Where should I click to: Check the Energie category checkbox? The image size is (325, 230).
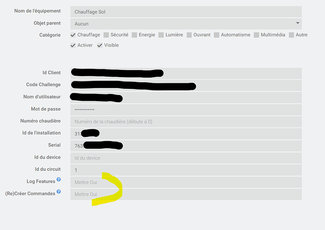(134, 35)
